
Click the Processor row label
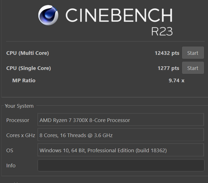click(18, 120)
